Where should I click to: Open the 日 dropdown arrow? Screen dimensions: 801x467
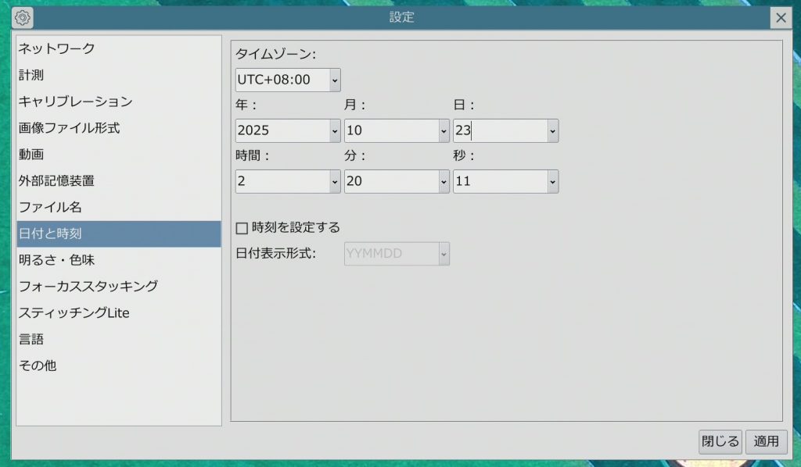(x=552, y=131)
